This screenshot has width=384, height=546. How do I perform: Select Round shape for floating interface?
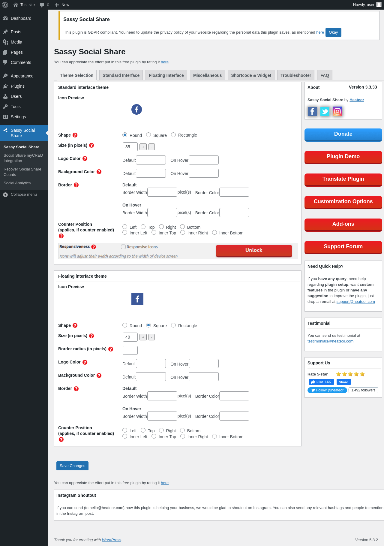pos(125,325)
